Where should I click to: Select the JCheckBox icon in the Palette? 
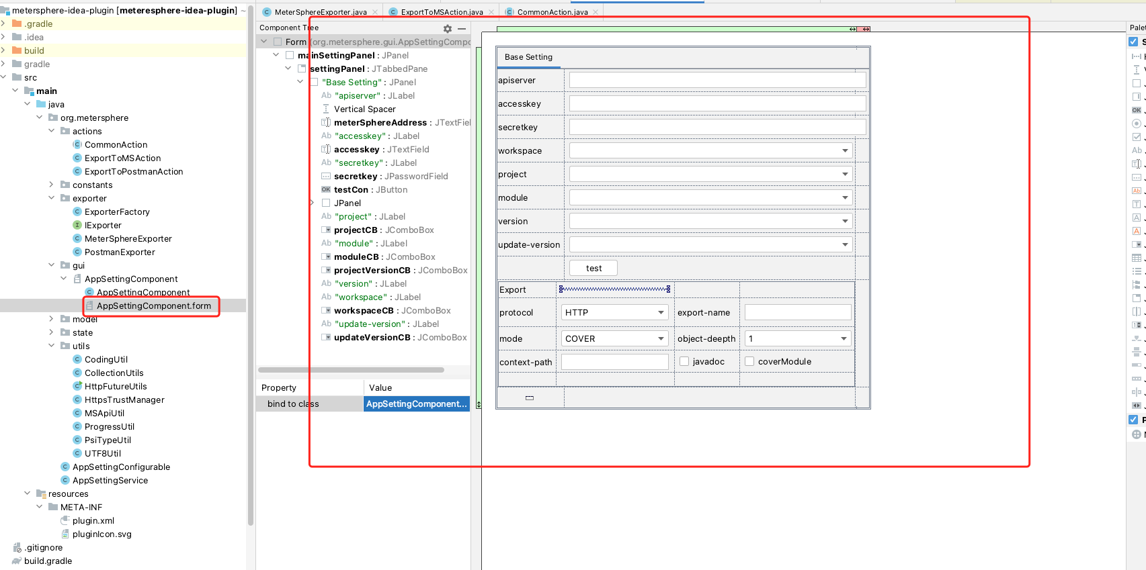click(1137, 137)
